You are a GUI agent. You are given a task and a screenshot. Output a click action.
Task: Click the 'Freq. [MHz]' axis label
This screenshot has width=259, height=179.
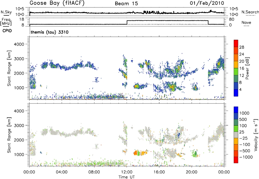pos(6,22)
